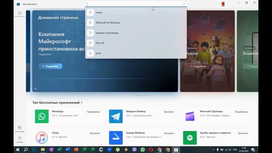The image size is (272, 153).
Task: Open File Explorer from the taskbar
Action: [42, 150]
